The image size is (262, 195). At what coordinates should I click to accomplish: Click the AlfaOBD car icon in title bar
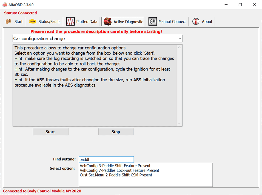point(5,5)
